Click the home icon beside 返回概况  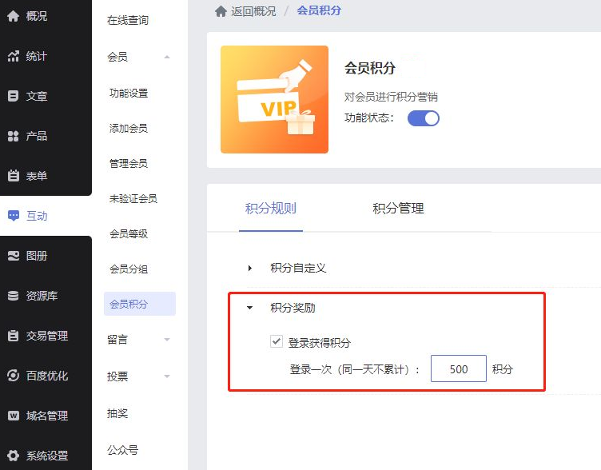(221, 11)
